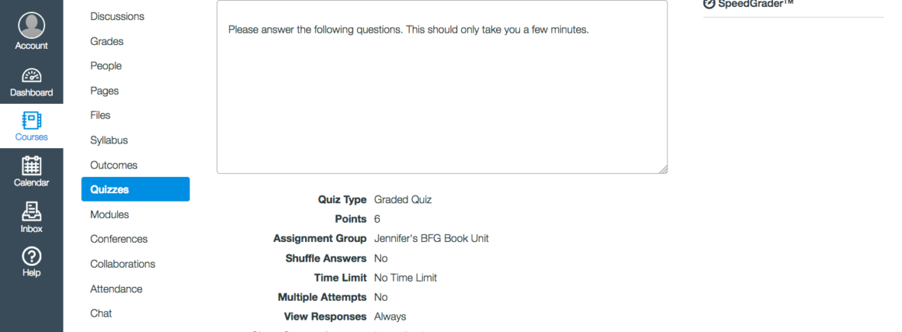Screen dimensions: 902x332
Task: Open the Files section
Action: click(100, 115)
